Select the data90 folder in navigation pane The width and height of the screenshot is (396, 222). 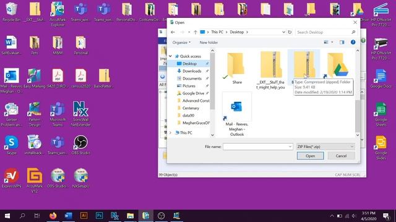tap(188, 115)
